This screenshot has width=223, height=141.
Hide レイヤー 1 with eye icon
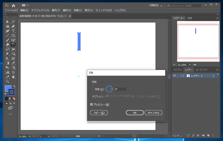coord(175,76)
